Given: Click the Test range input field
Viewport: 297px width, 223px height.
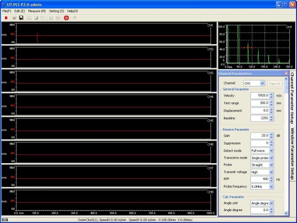Looking at the screenshot, I should pyautogui.click(x=259, y=103).
